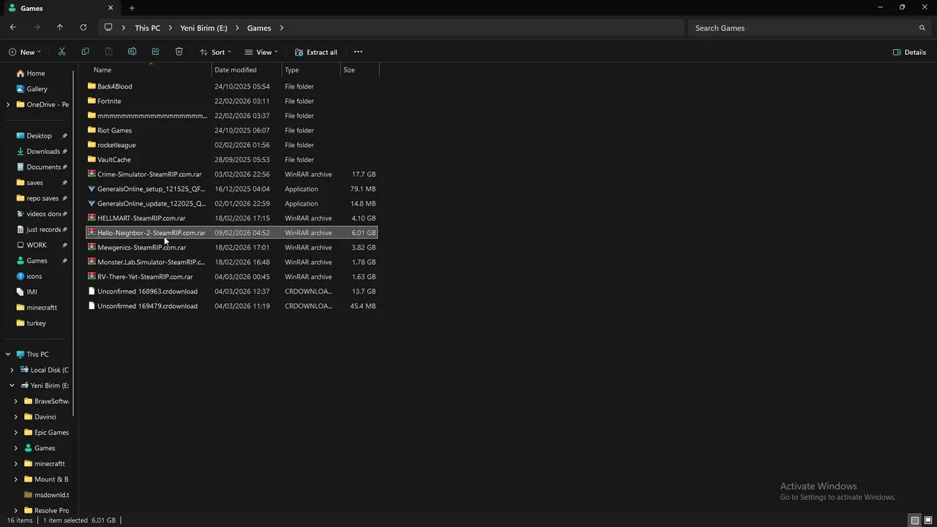
Task: Switch to large thumbnails view icon
Action: pos(927,520)
